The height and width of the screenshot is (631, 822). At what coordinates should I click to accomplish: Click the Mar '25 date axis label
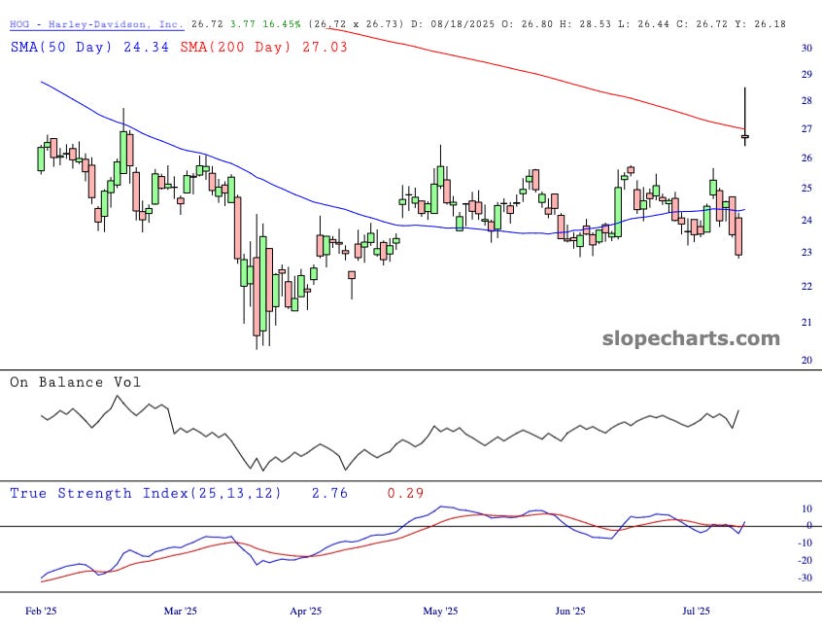(x=181, y=611)
